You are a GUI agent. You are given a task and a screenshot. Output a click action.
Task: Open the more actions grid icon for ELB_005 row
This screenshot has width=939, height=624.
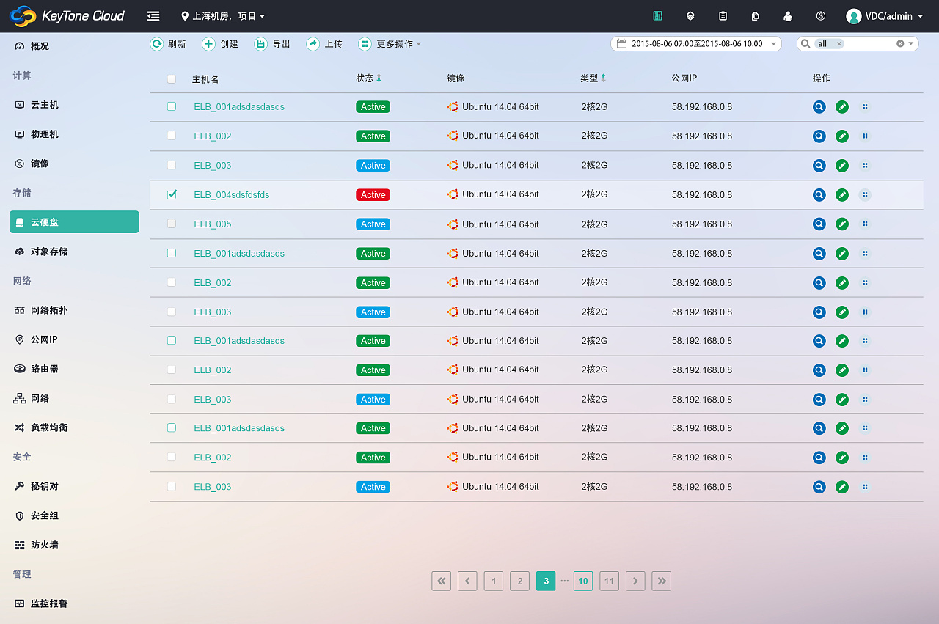[865, 224]
